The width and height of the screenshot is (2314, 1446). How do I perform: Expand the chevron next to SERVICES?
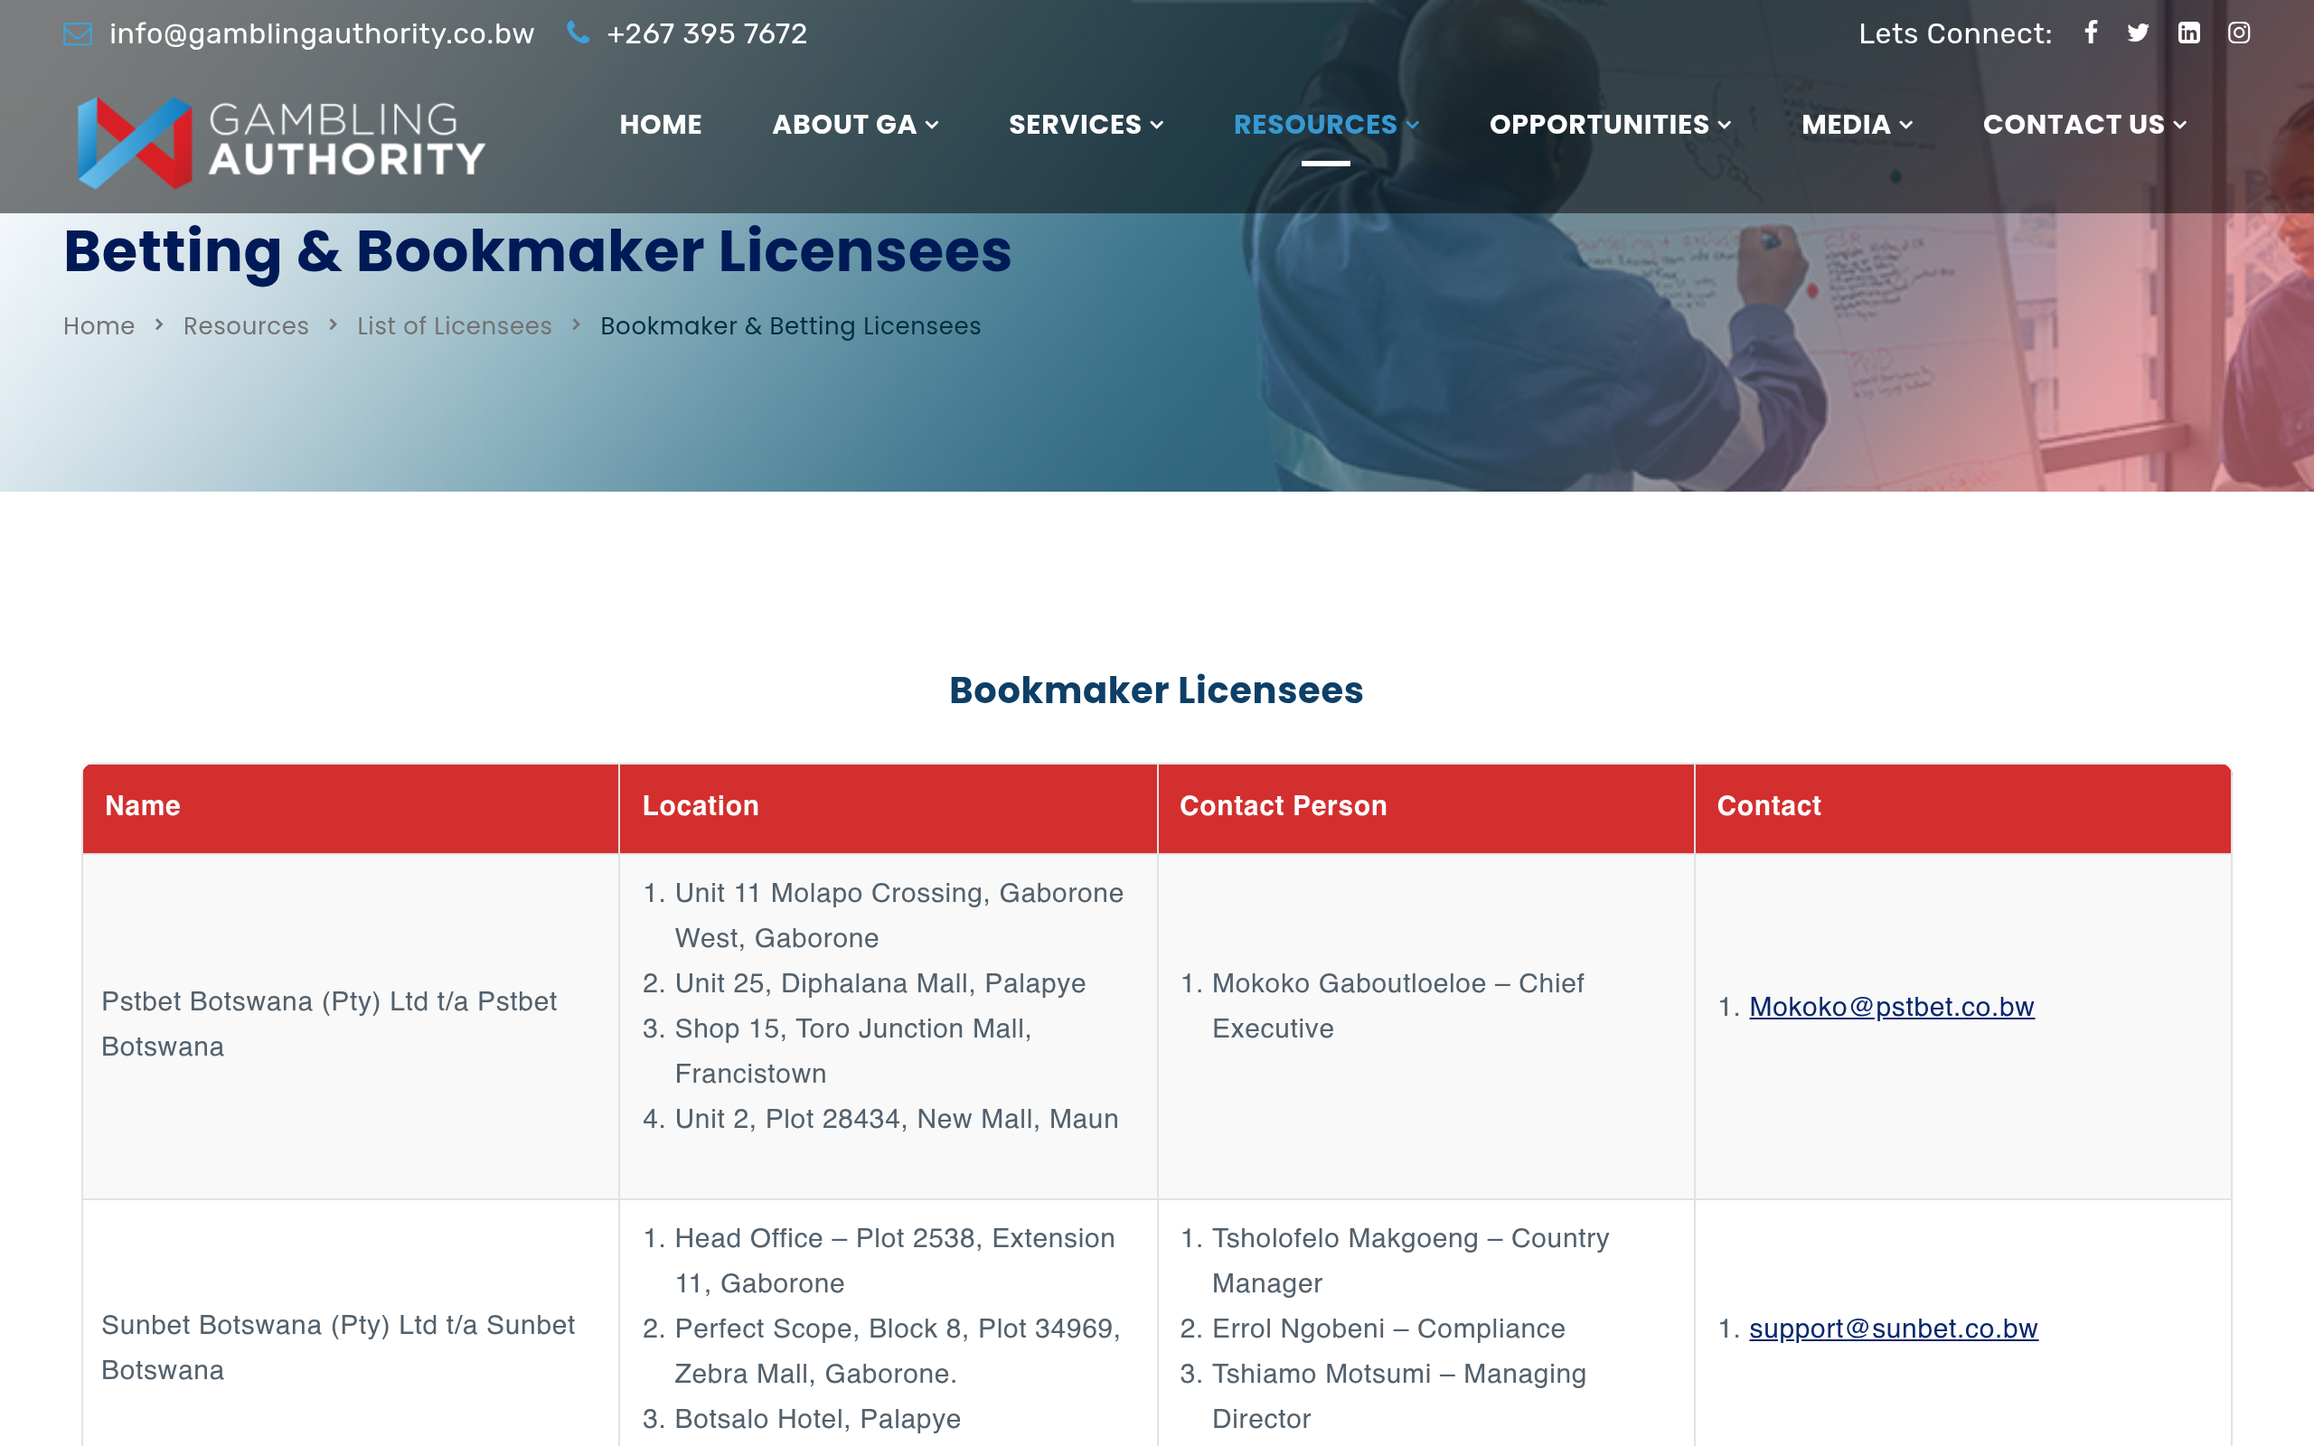(1157, 126)
